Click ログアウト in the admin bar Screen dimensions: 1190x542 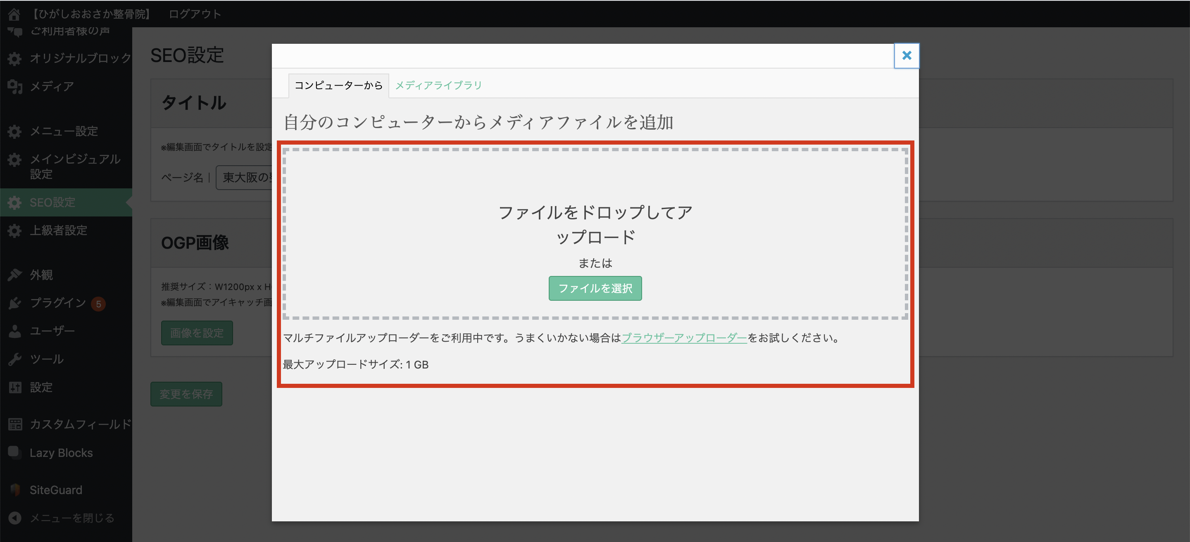[x=195, y=14]
